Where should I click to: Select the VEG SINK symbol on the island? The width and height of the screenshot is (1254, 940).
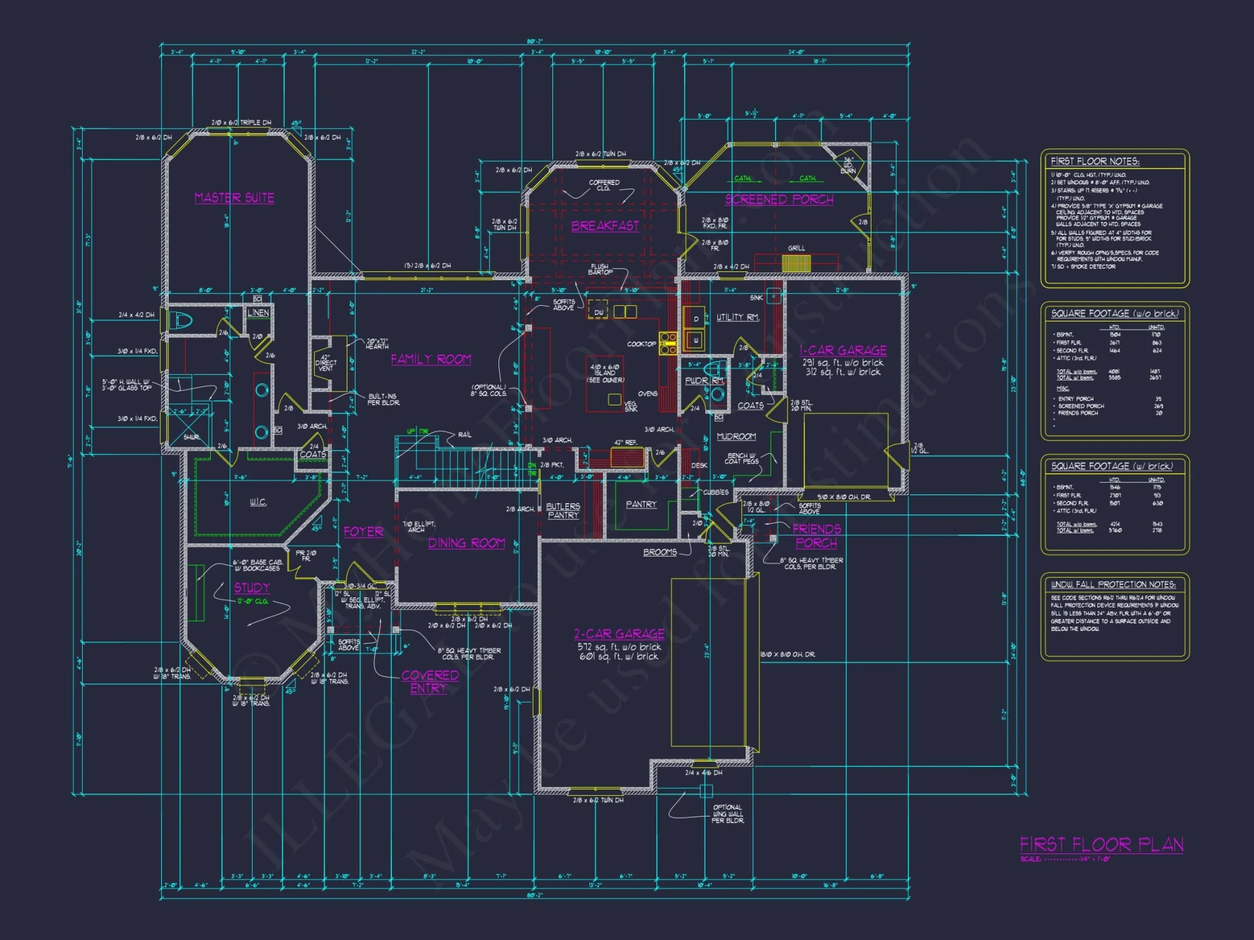(x=614, y=398)
